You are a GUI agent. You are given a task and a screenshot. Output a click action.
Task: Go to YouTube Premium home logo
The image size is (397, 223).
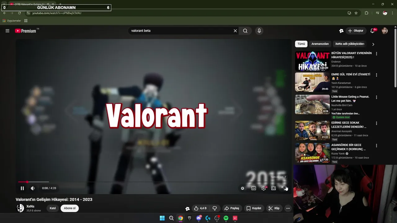25,31
